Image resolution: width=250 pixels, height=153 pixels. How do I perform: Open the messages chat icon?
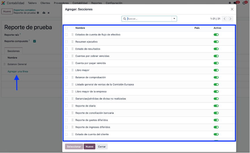pyautogui.click(x=235, y=3)
